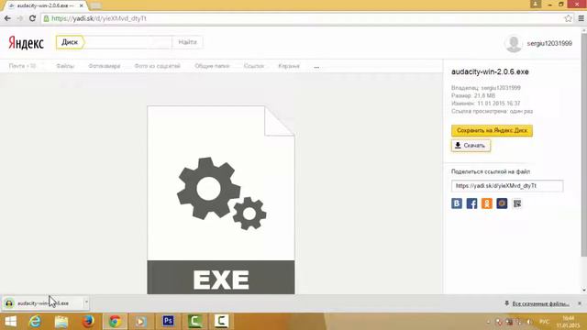Image resolution: width=587 pixels, height=330 pixels.
Task: Open the Корзина tab
Action: click(289, 66)
